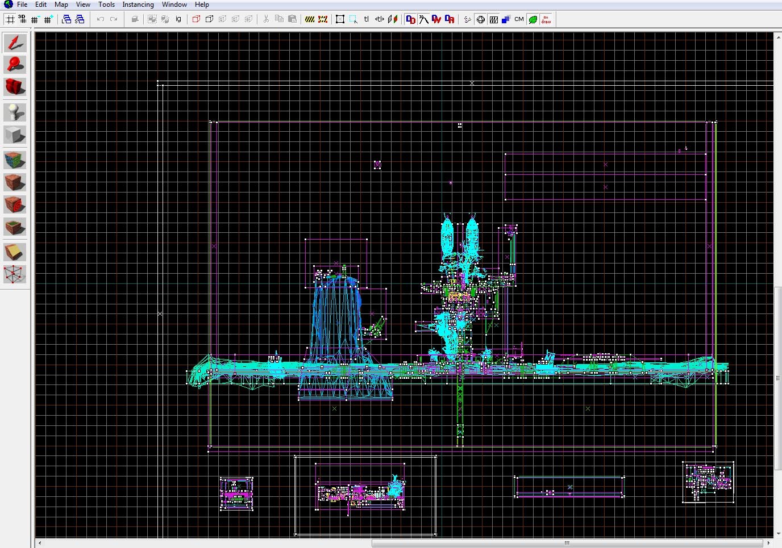Toggle texture lock tl button

367,19
